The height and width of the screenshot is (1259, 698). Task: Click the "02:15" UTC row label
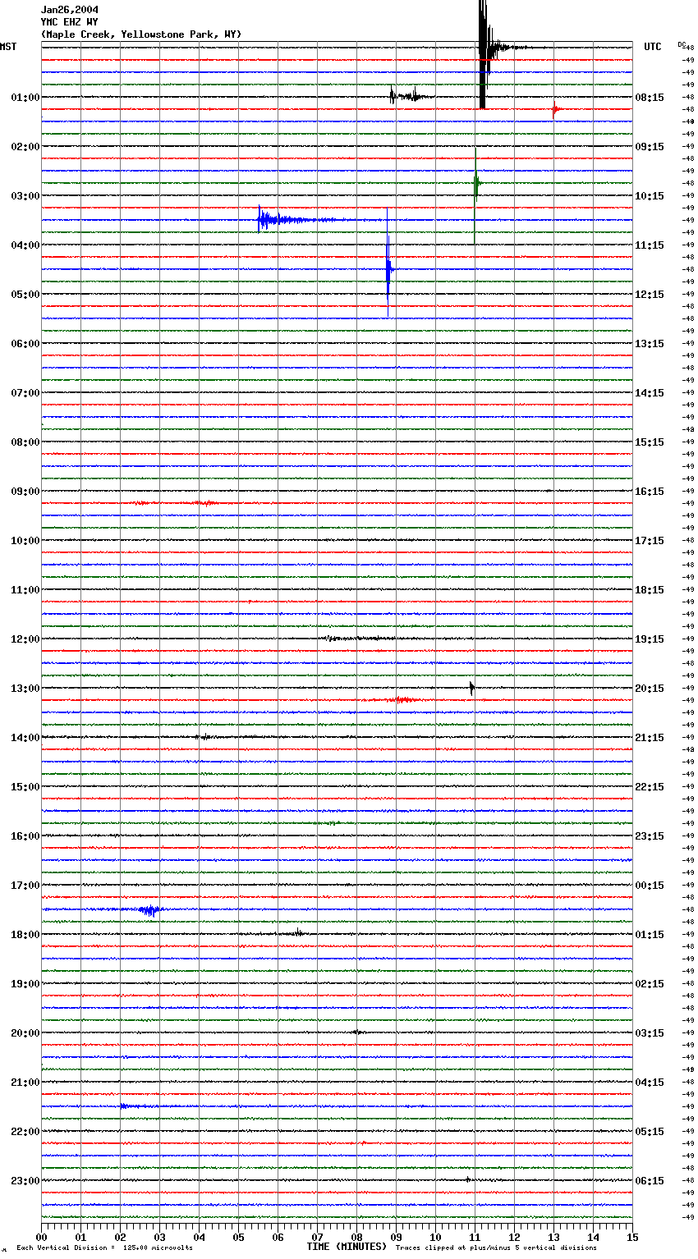coord(650,984)
